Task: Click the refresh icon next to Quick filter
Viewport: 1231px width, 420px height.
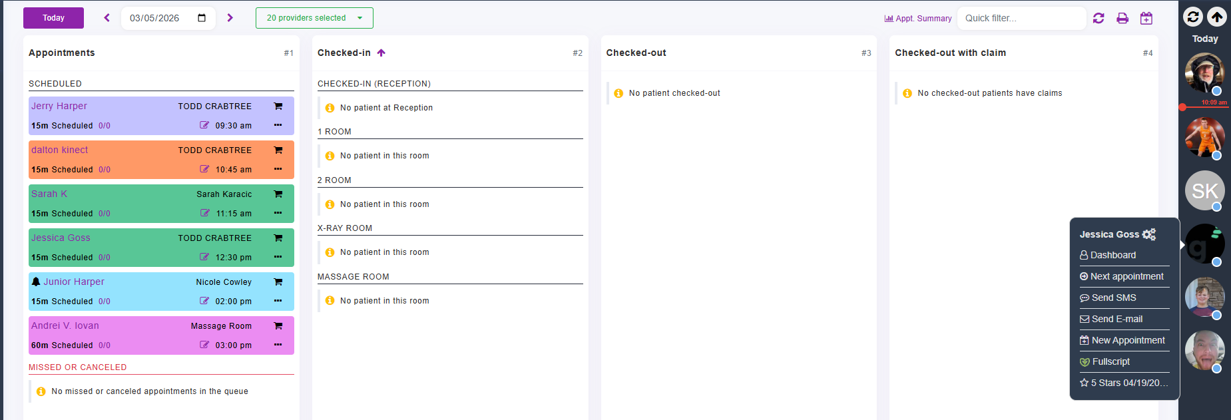Action: 1099,19
